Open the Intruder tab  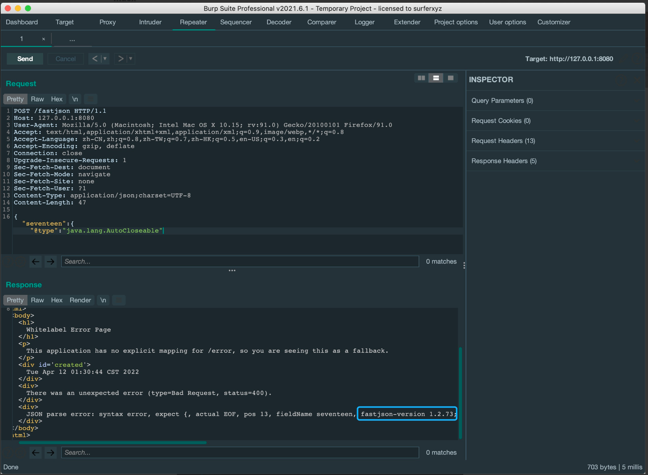coord(150,22)
